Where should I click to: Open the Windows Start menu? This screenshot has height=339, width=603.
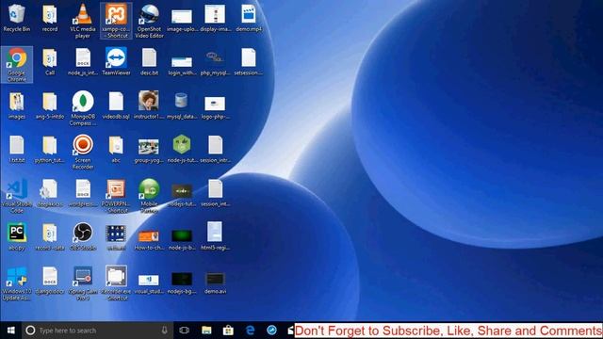tap(10, 331)
